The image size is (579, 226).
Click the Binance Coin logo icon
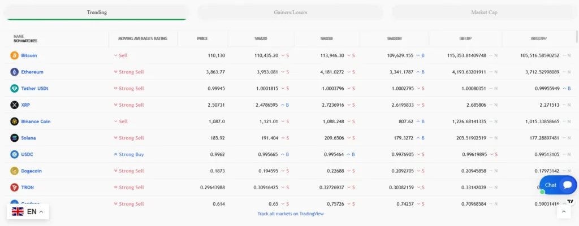pos(15,121)
